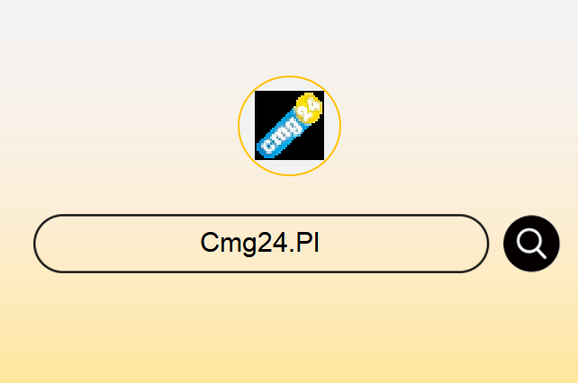The width and height of the screenshot is (578, 383).
Task: Focus the rounded search box
Action: point(261,244)
